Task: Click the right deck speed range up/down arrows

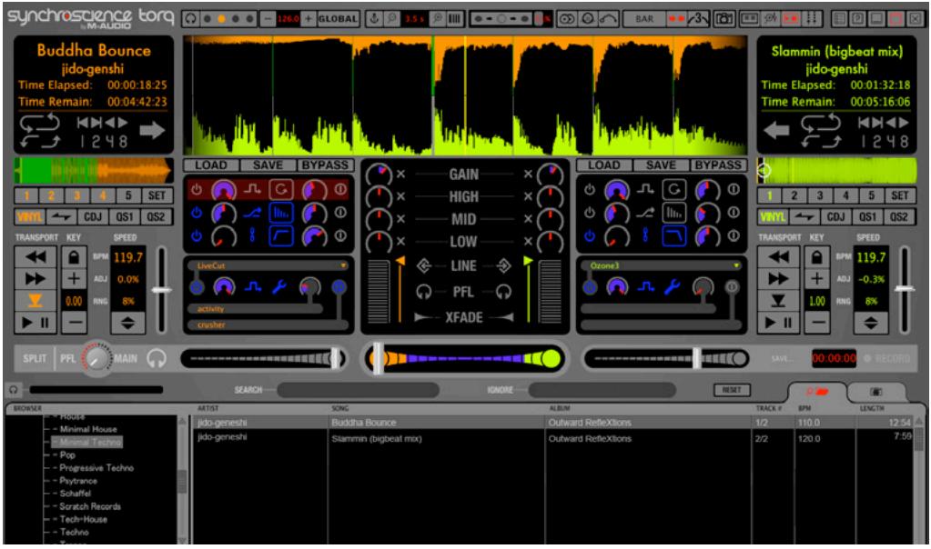Action: click(x=871, y=323)
